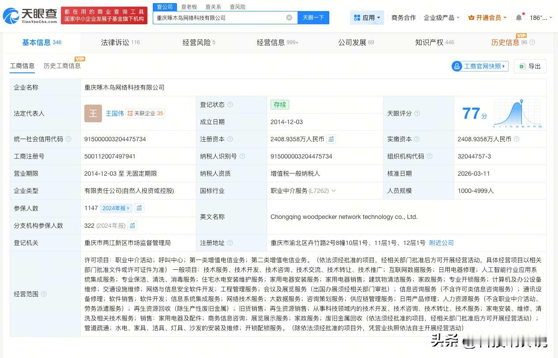Open the account menu 186*
Screen dimensions: 558x358
(x=541, y=18)
